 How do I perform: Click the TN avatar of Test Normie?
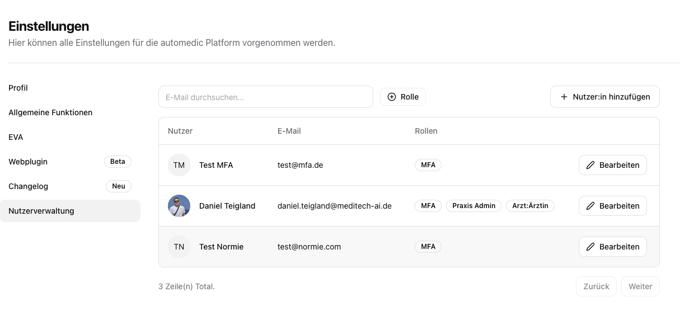[179, 247]
